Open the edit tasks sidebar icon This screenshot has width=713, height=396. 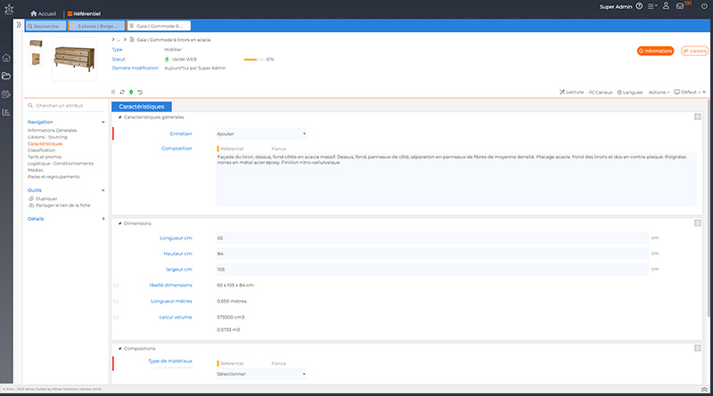6,94
